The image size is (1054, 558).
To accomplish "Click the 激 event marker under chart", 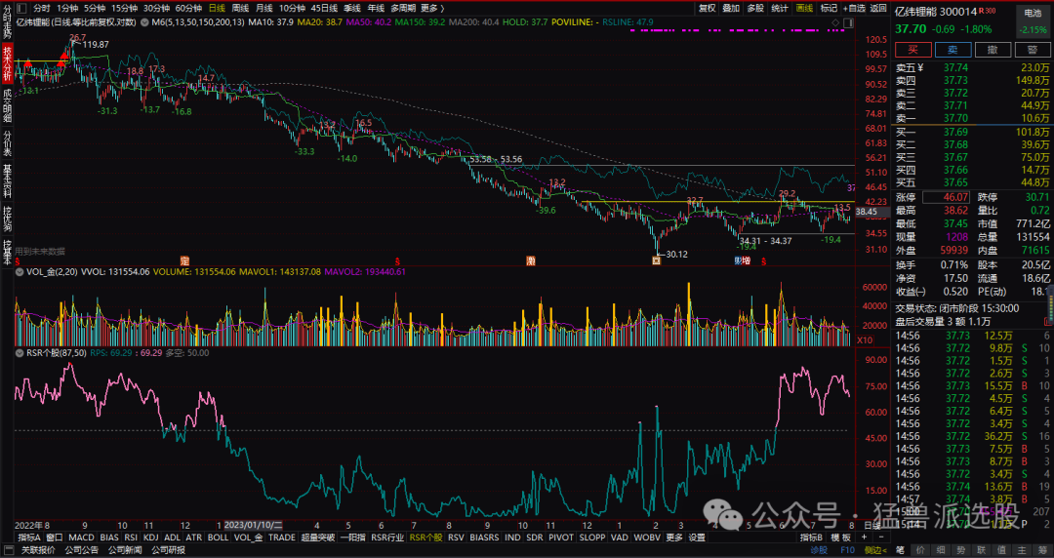I will tap(531, 260).
